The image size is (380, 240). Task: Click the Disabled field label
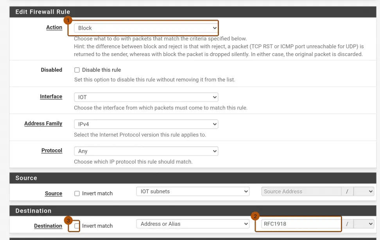51,70
